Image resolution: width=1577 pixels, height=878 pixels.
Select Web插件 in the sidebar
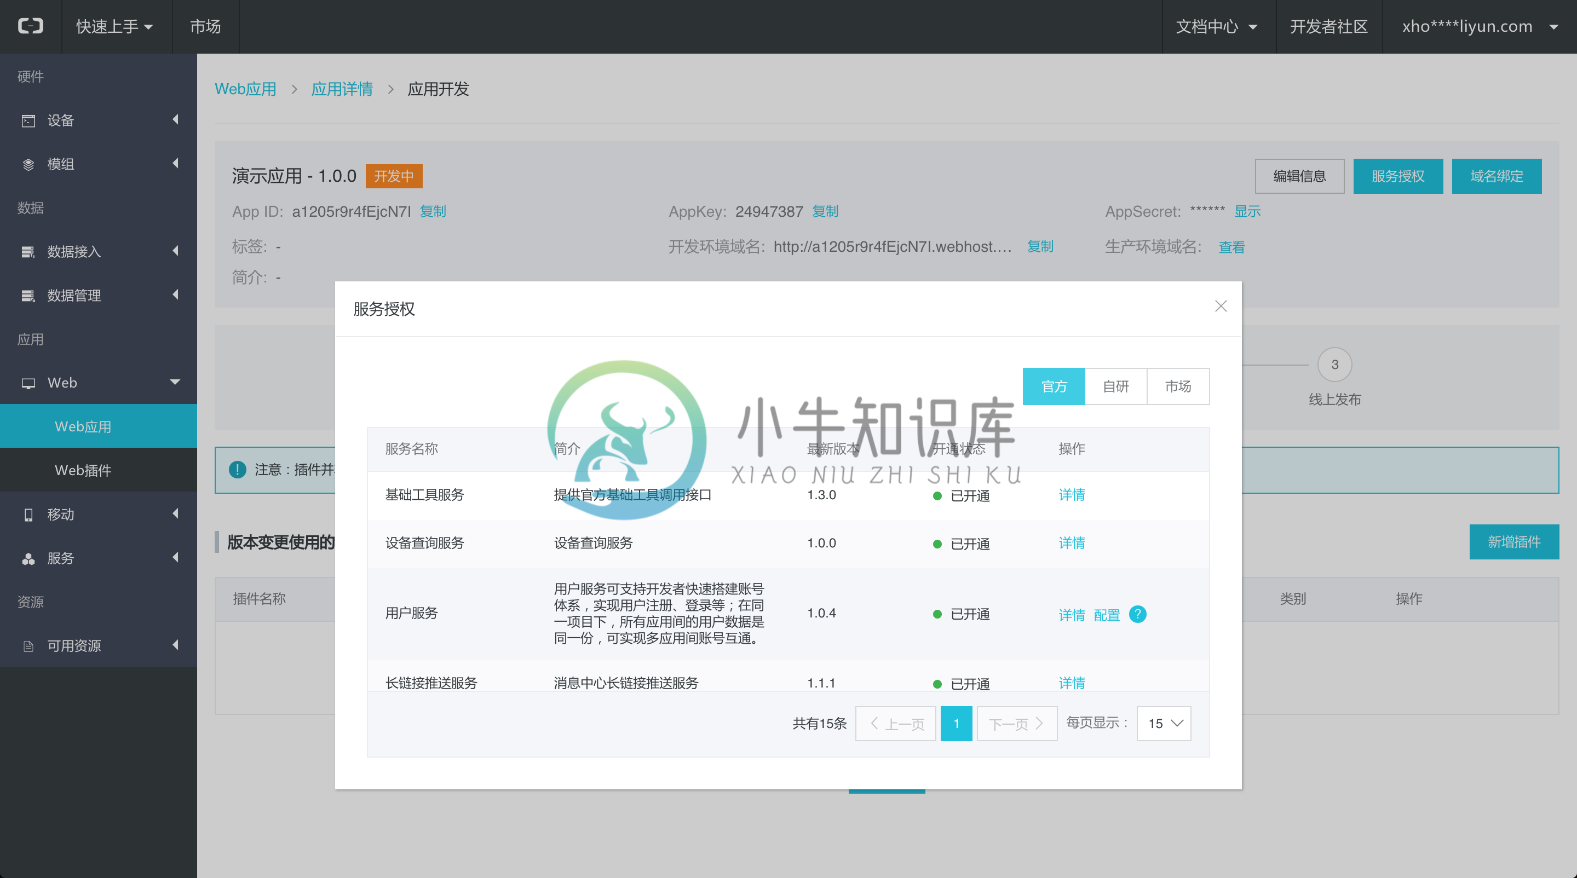tap(99, 470)
